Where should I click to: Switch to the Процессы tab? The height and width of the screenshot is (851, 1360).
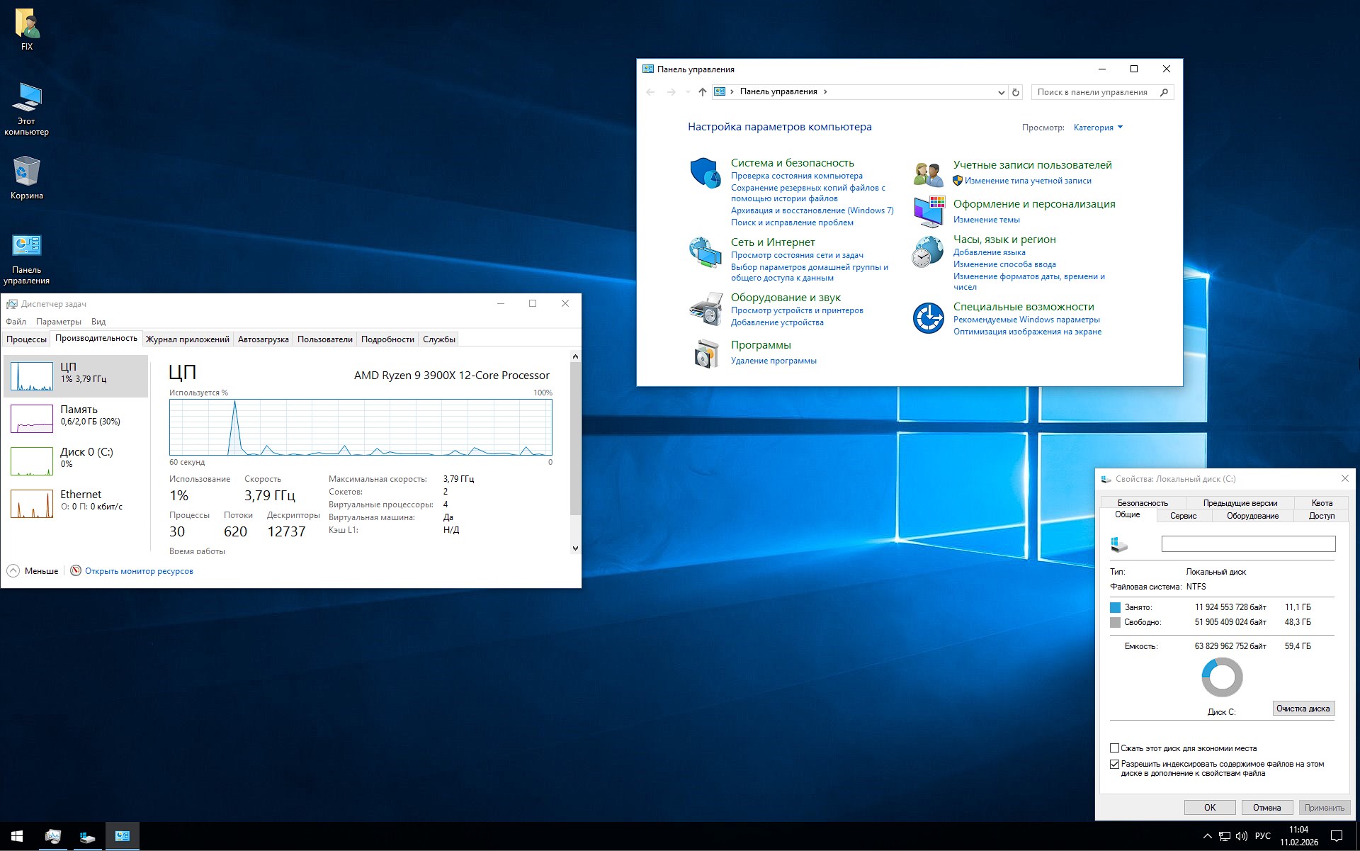pos(26,339)
